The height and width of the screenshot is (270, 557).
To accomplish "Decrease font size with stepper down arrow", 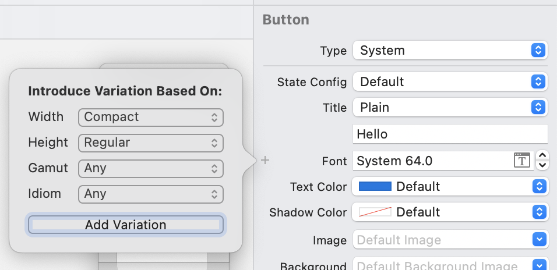I will (x=542, y=165).
